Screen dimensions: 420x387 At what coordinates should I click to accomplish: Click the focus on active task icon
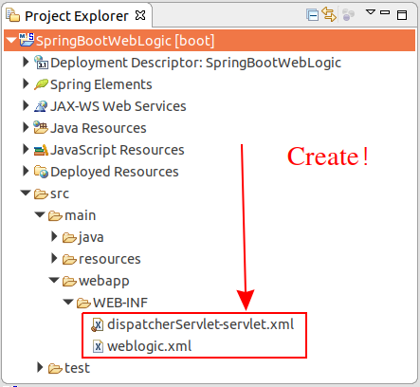pos(348,14)
